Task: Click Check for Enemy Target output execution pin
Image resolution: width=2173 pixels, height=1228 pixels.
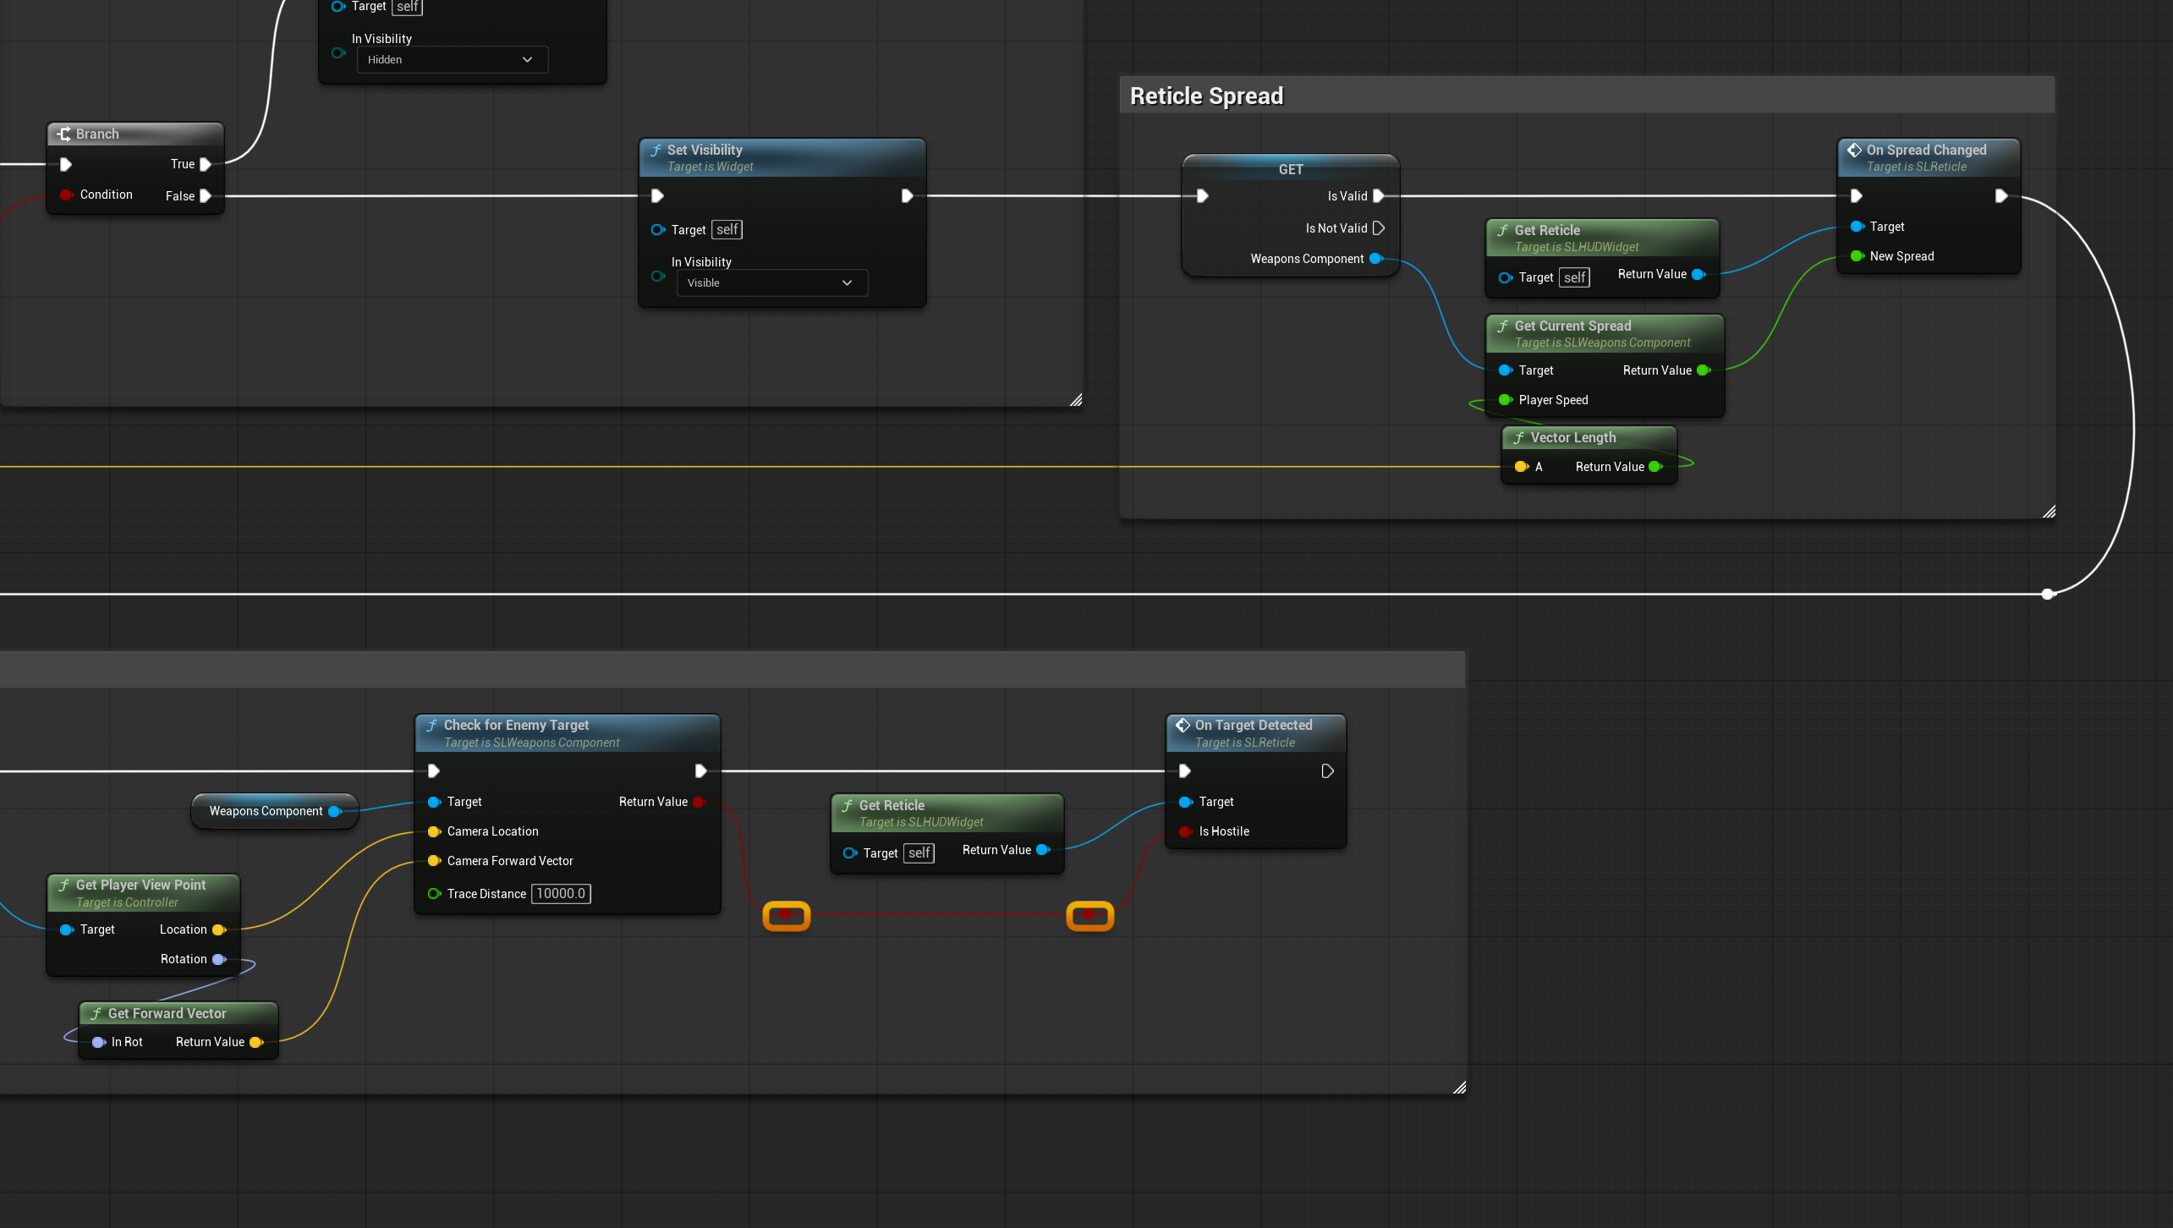Action: coord(700,771)
